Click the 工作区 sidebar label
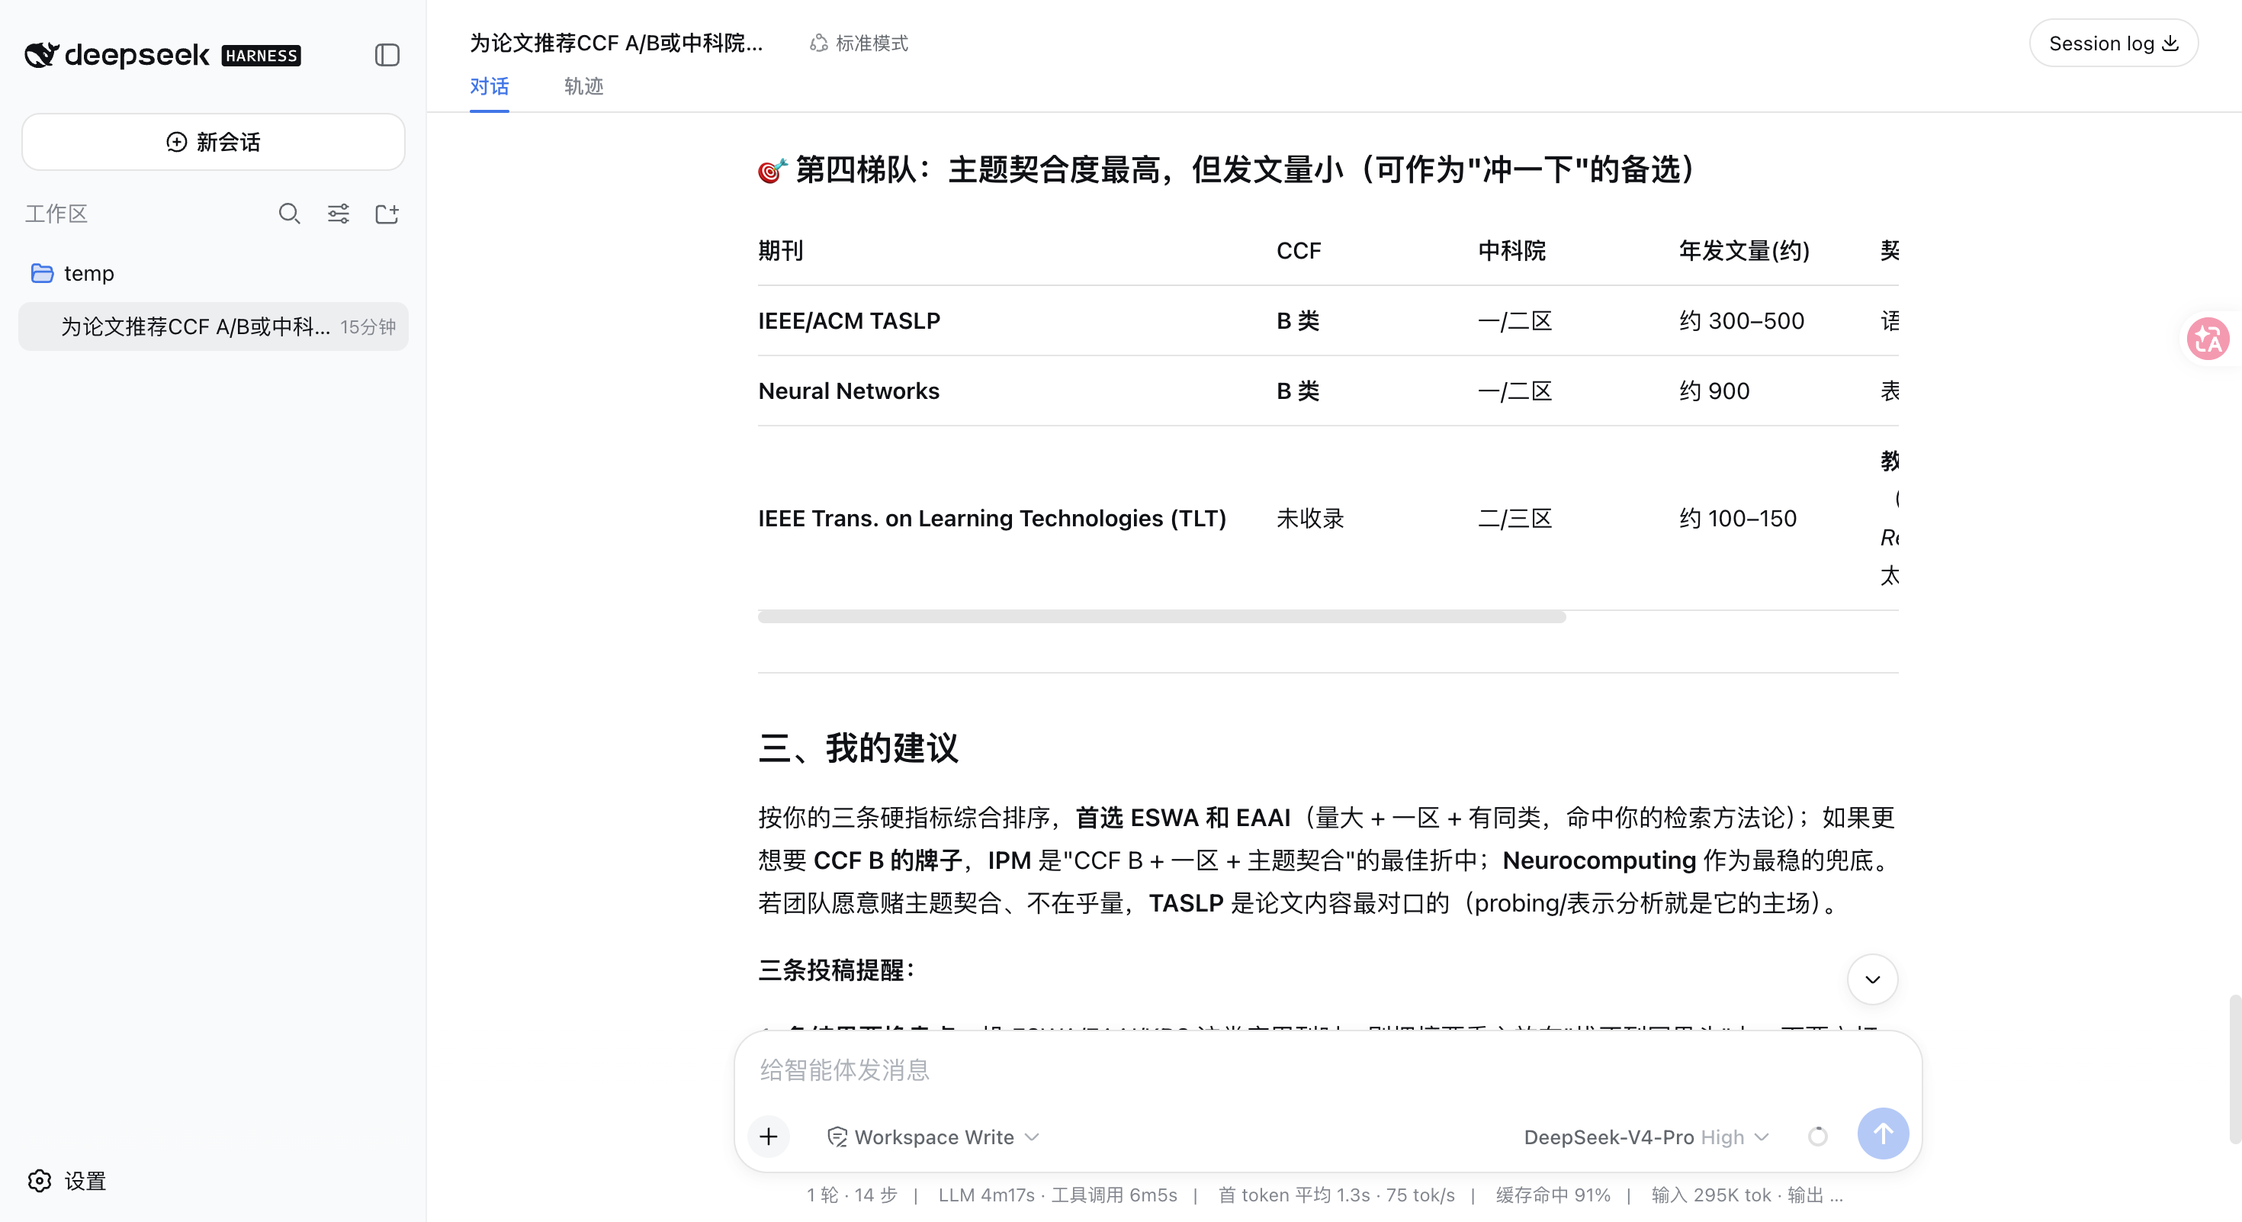The image size is (2242, 1222). [56, 214]
